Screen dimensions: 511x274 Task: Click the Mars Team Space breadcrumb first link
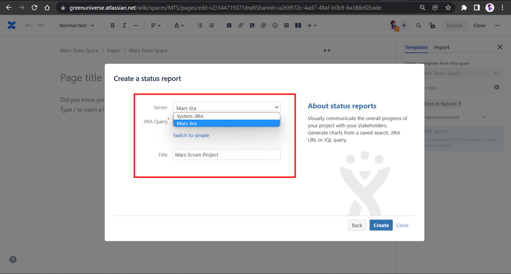point(79,51)
